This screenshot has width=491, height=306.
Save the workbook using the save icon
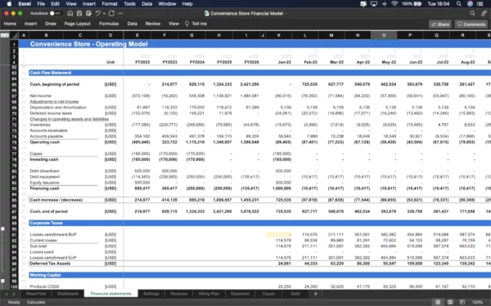point(79,13)
